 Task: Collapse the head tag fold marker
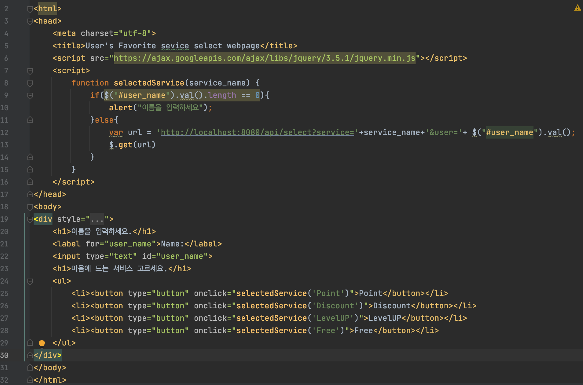coord(30,21)
